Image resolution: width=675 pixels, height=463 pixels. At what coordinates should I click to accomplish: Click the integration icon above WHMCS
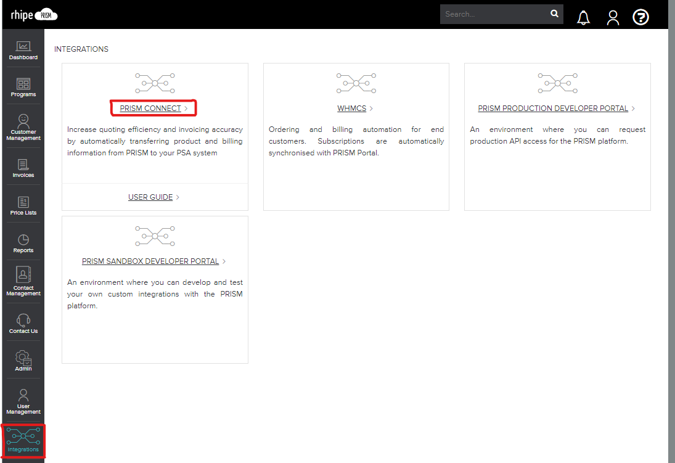(x=356, y=83)
